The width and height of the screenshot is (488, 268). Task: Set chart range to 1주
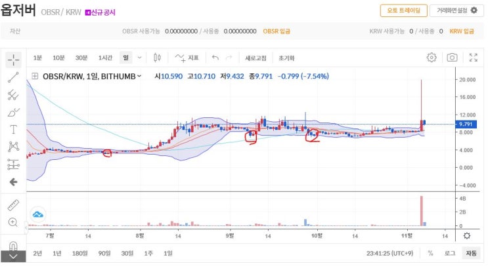click(148, 254)
